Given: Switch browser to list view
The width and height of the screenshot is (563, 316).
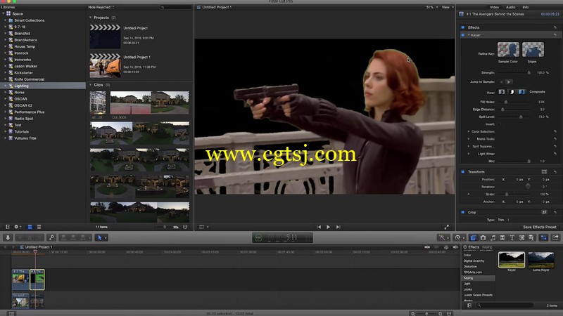Looking at the screenshot, I should (39, 227).
